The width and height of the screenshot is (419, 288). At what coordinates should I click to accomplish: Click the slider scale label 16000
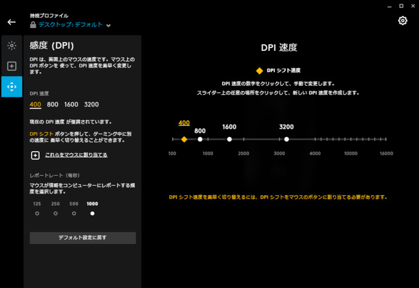386,153
